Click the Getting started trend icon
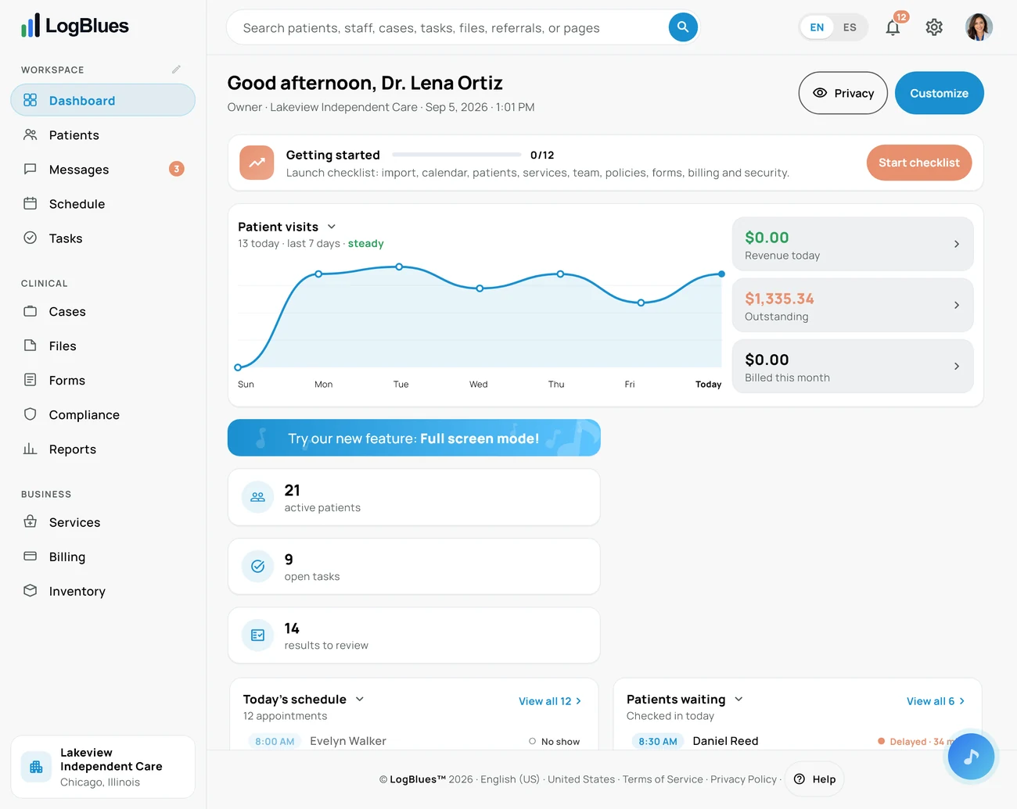The width and height of the screenshot is (1017, 809). click(x=257, y=163)
